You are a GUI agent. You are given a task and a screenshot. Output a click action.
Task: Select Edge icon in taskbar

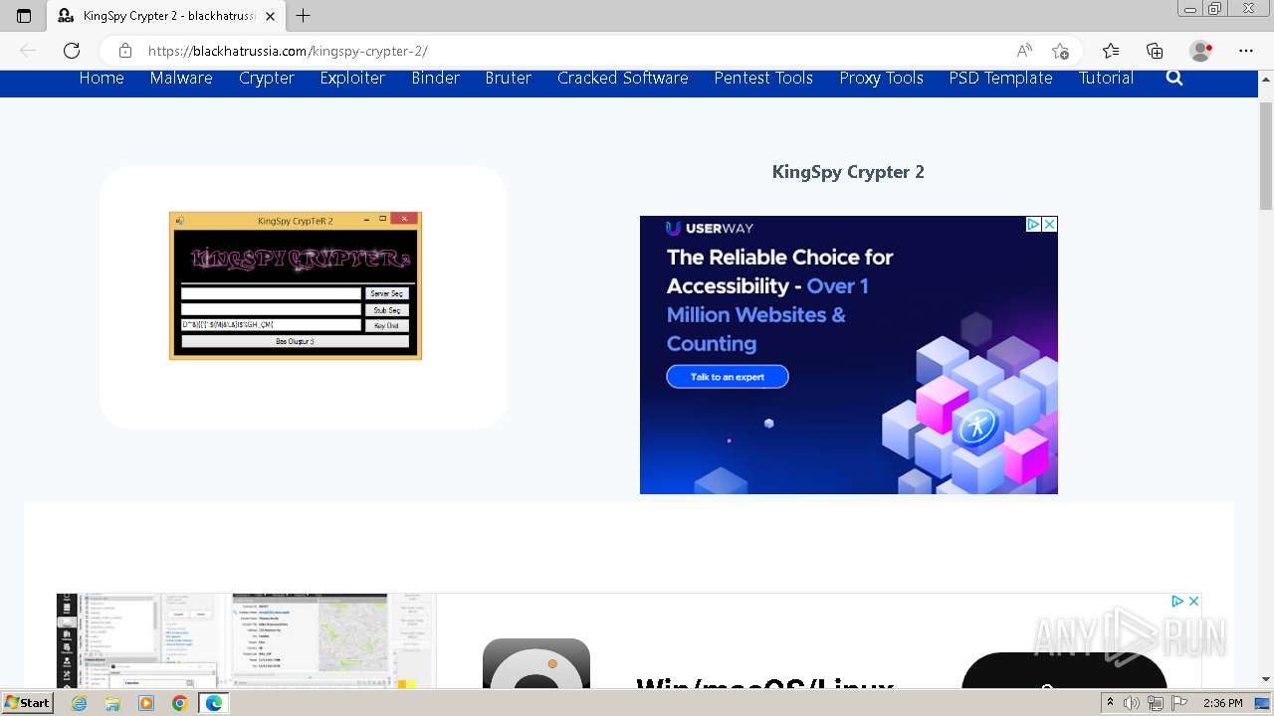point(214,703)
